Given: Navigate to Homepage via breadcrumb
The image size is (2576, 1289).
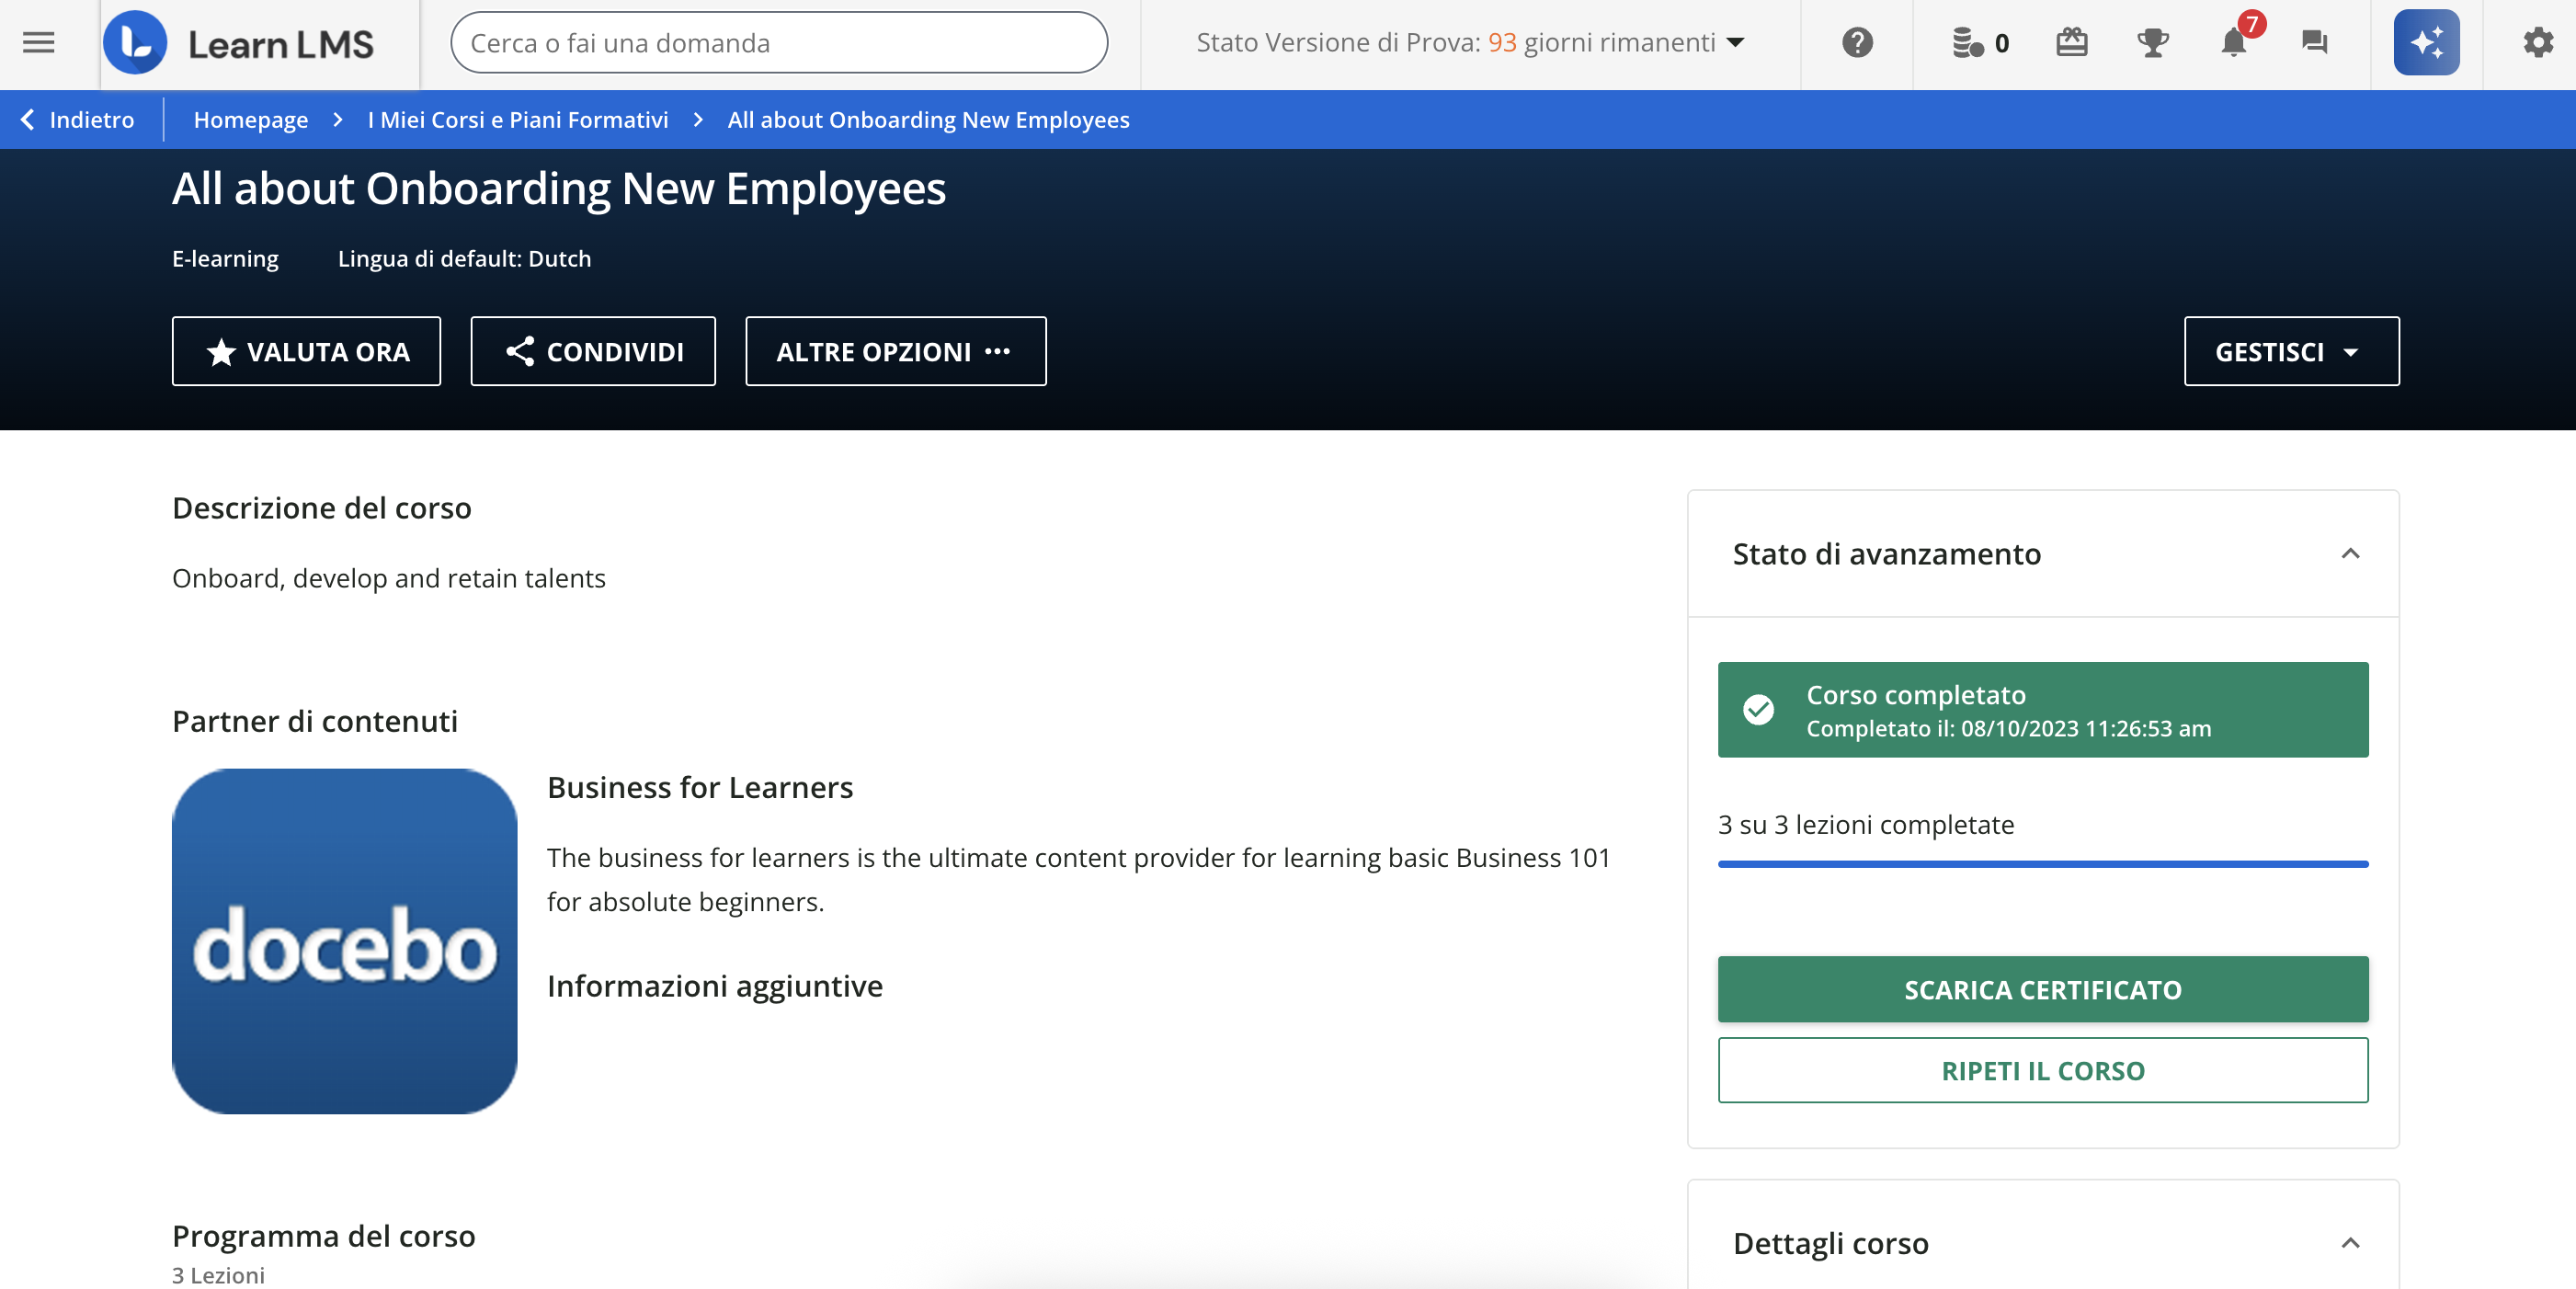Looking at the screenshot, I should [x=251, y=119].
